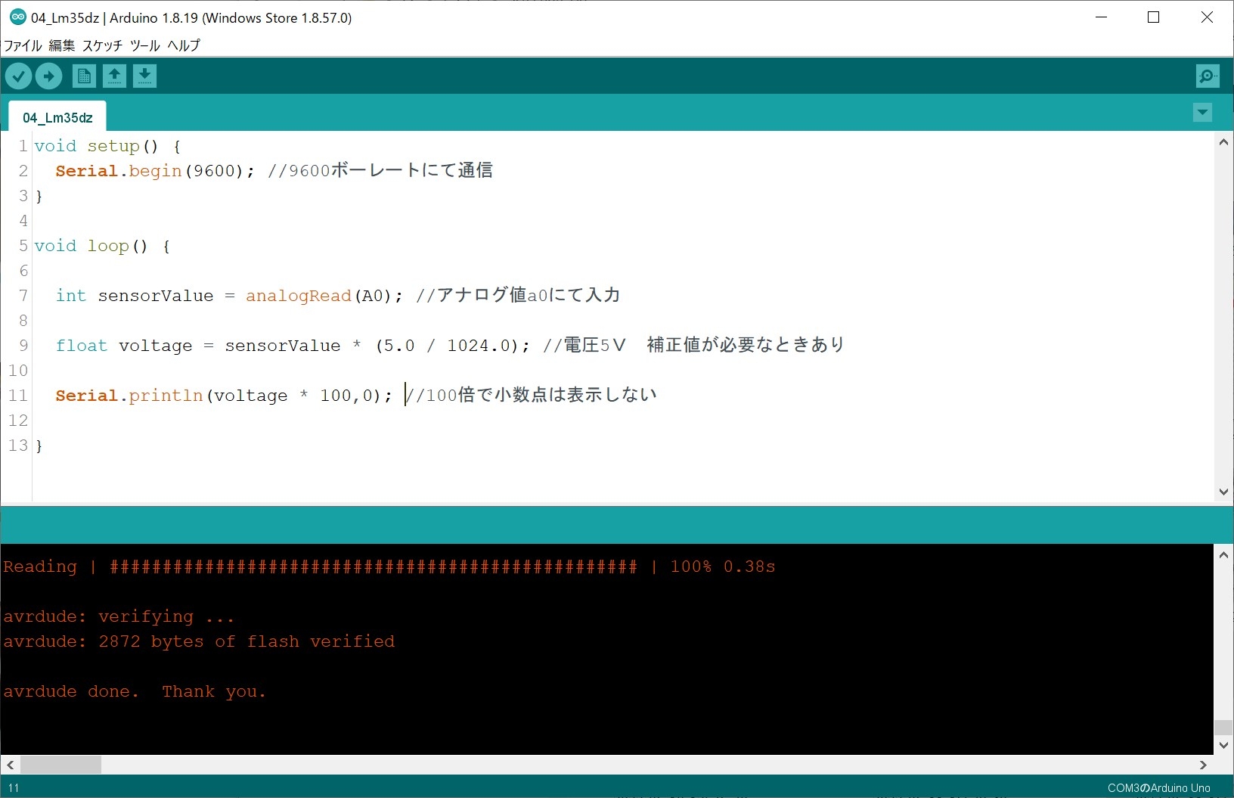
Task: Open the スケッチ menu
Action: pos(102,45)
